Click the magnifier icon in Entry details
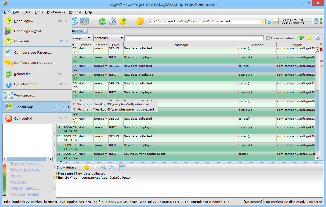Screen dimensions: 326x207 coord(103,167)
